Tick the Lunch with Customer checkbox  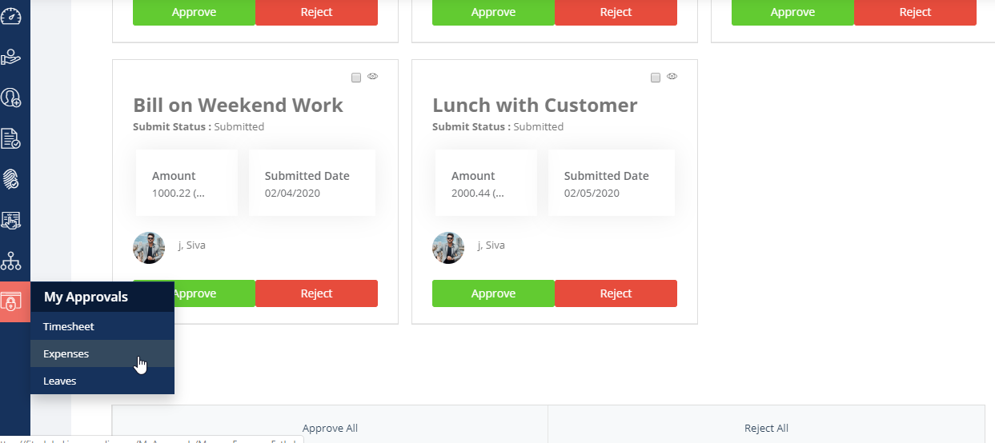(x=656, y=78)
